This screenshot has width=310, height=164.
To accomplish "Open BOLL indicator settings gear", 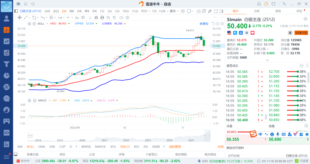I will coord(30,24).
